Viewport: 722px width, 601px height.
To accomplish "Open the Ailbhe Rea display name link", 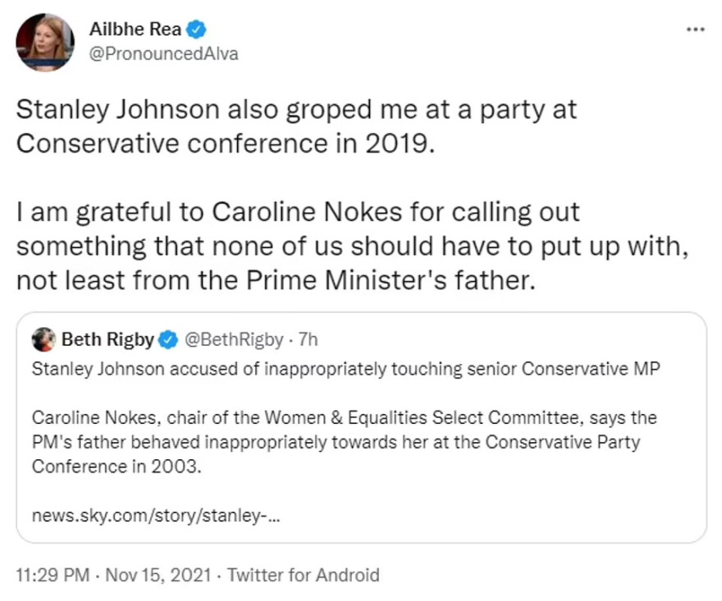I will [135, 31].
